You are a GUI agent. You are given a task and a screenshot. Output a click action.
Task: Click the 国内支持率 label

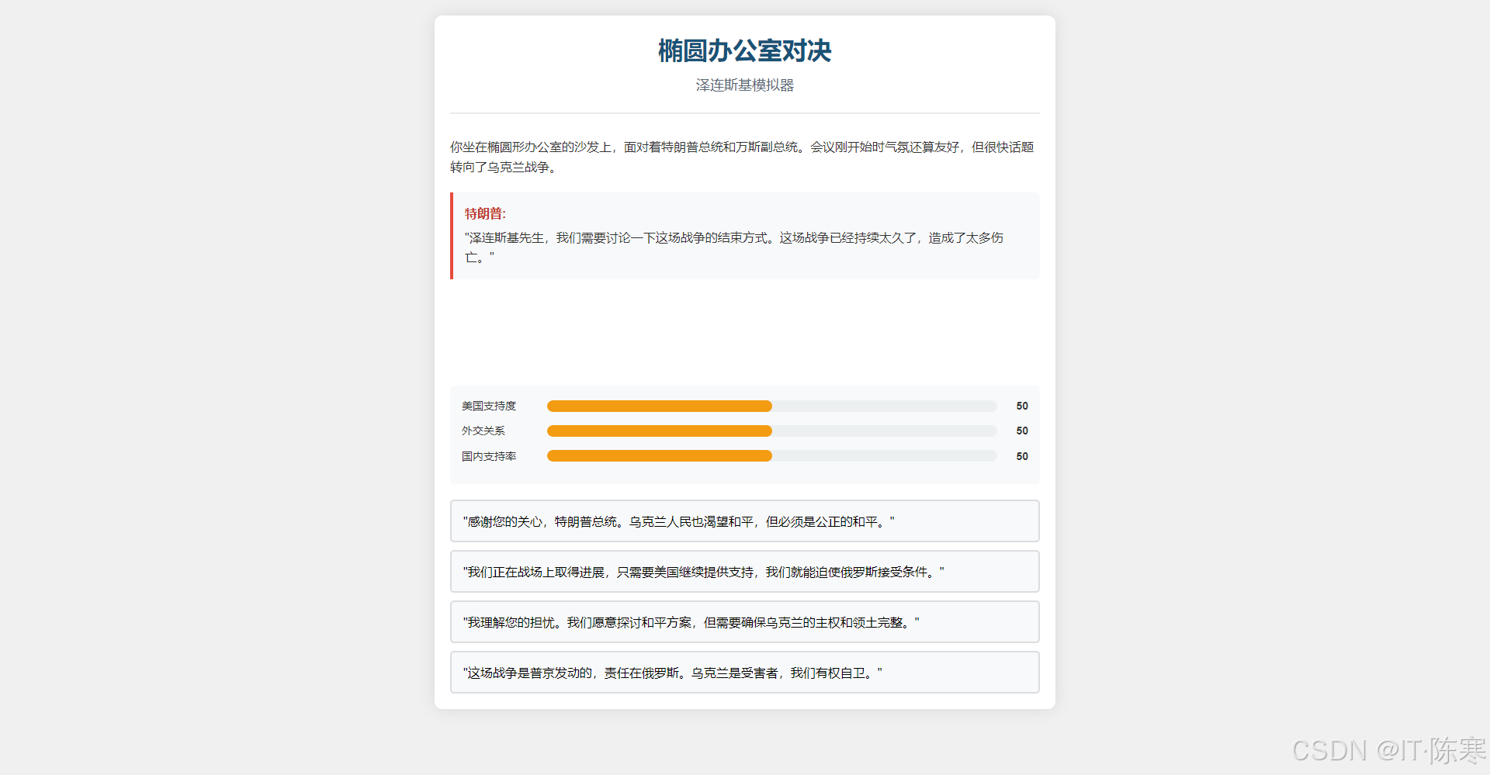[x=489, y=456]
